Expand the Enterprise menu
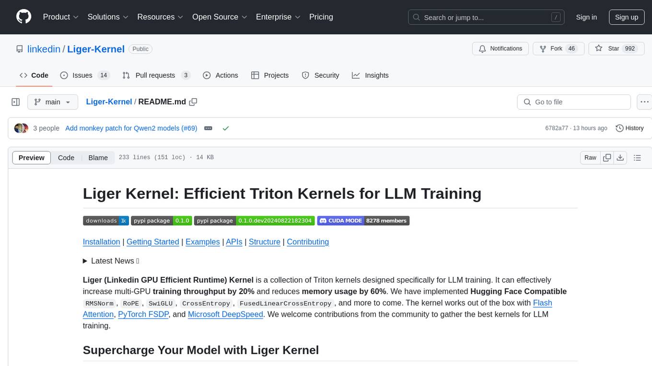Viewport: 652px width, 366px height. [x=278, y=17]
